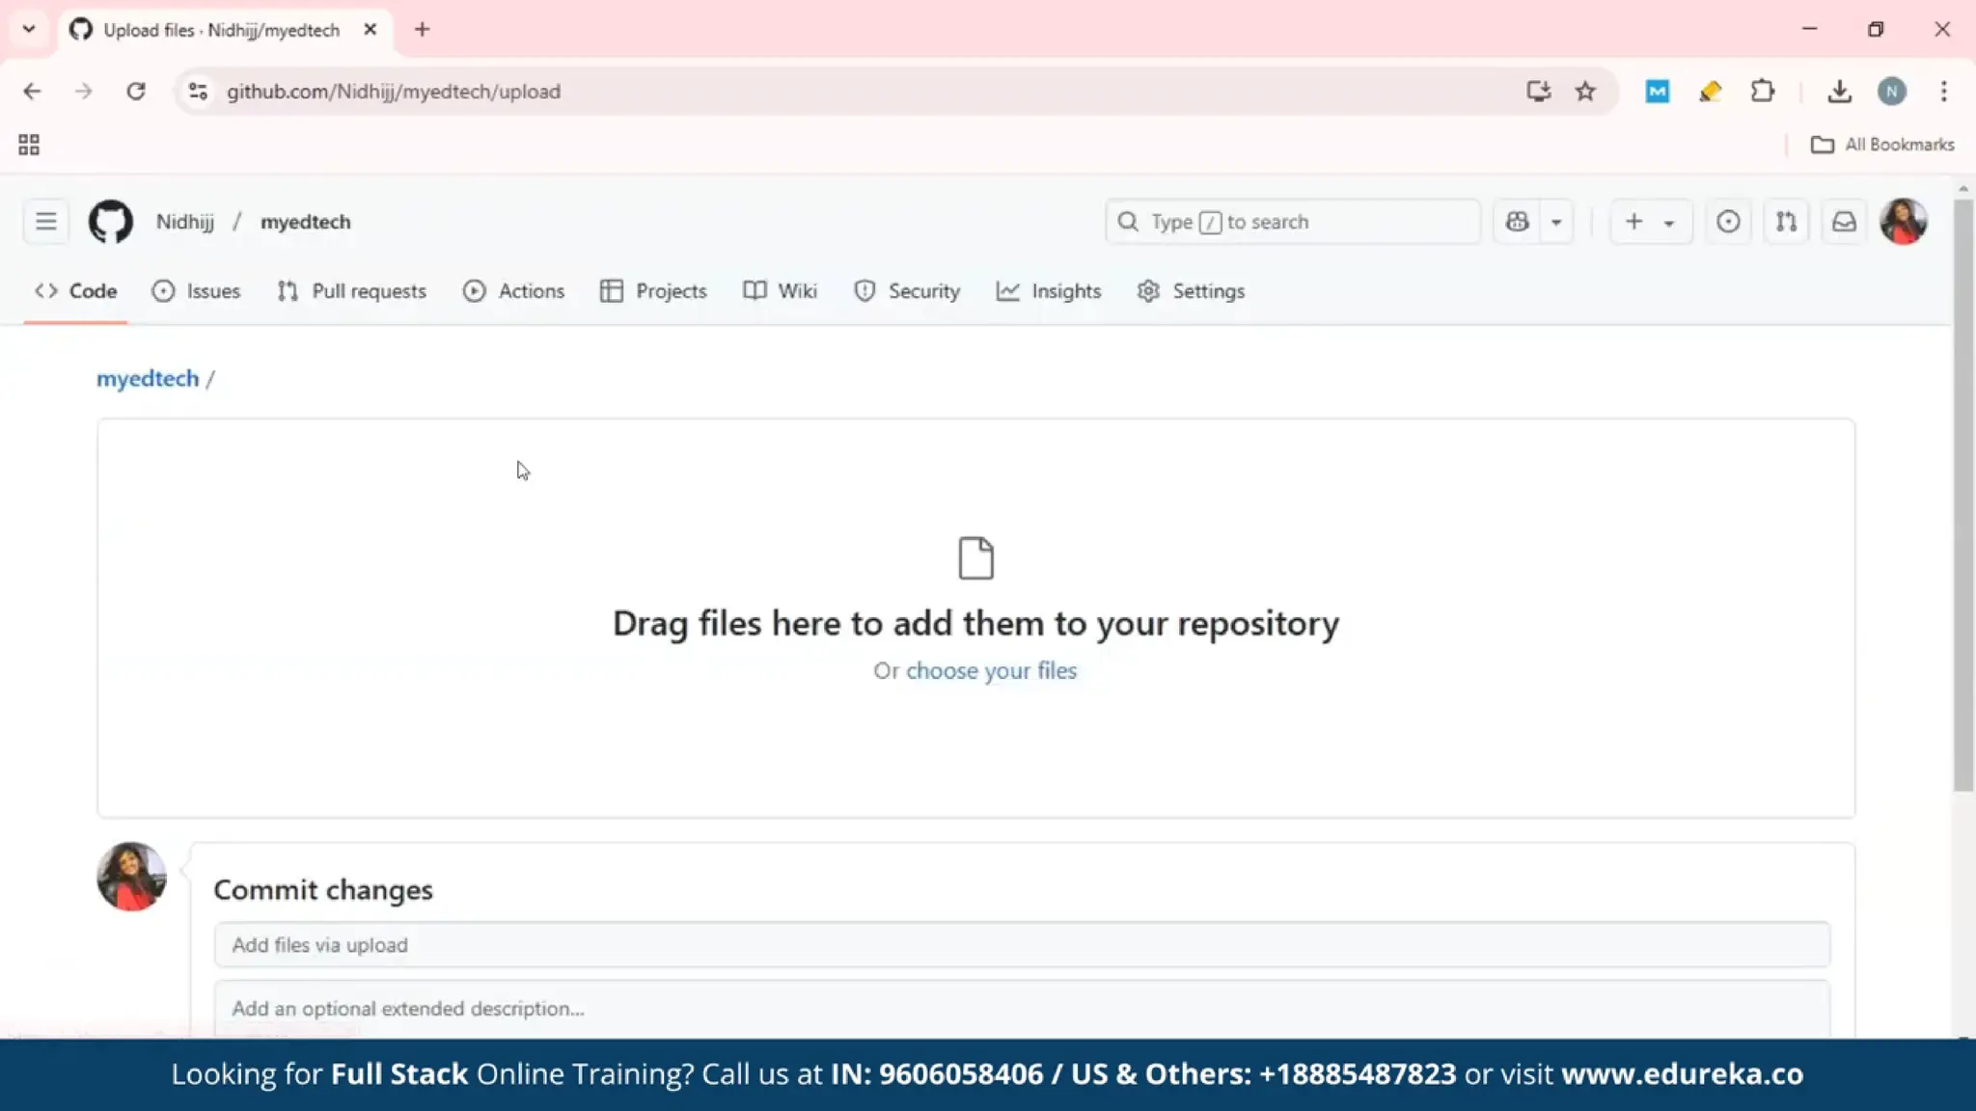Switch to the Settings tab

coord(1192,291)
